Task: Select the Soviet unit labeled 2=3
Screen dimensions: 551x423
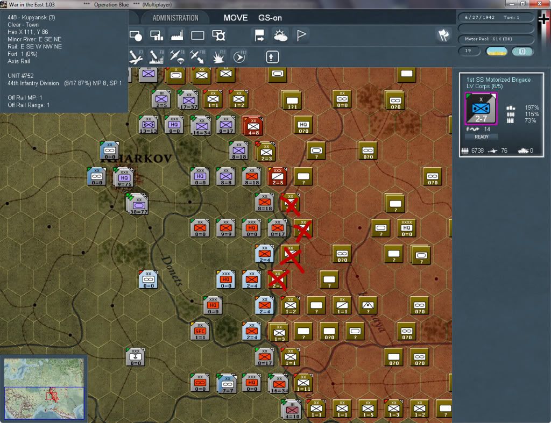Action: point(266,152)
